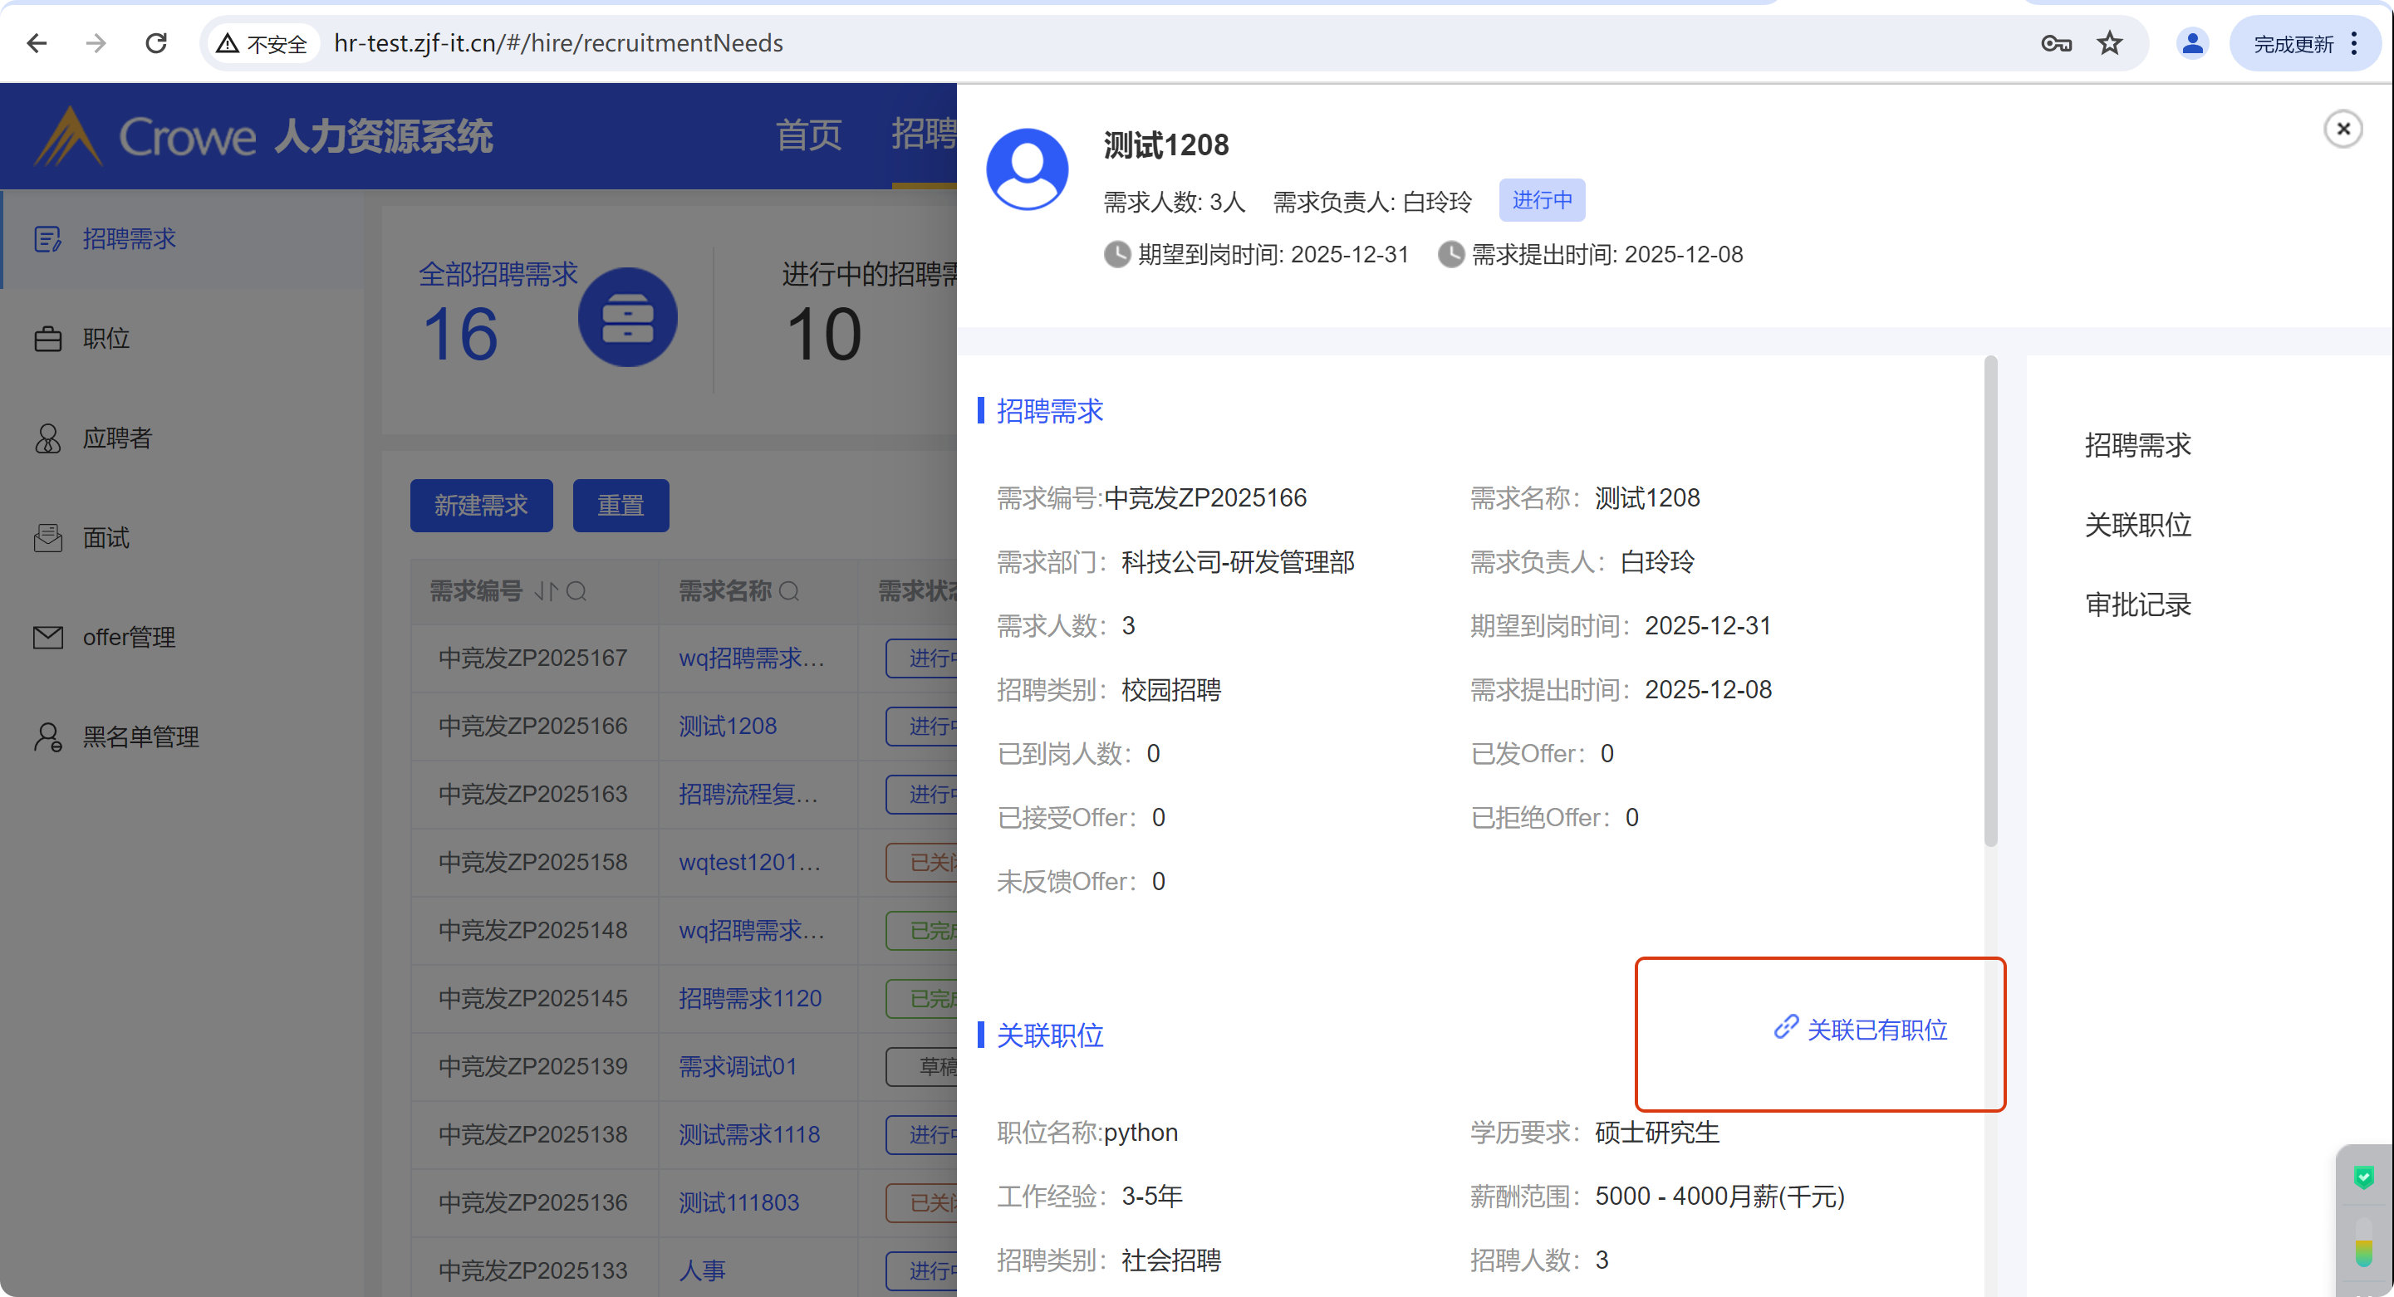Click the drawer's vertical scrollbar
2394x1297 pixels.
coord(1990,604)
